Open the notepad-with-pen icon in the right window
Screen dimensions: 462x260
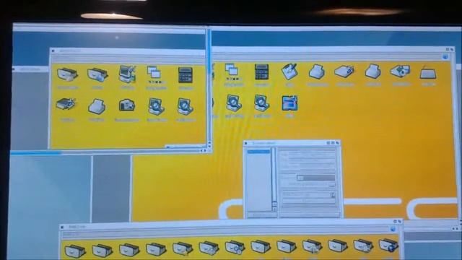(x=289, y=71)
